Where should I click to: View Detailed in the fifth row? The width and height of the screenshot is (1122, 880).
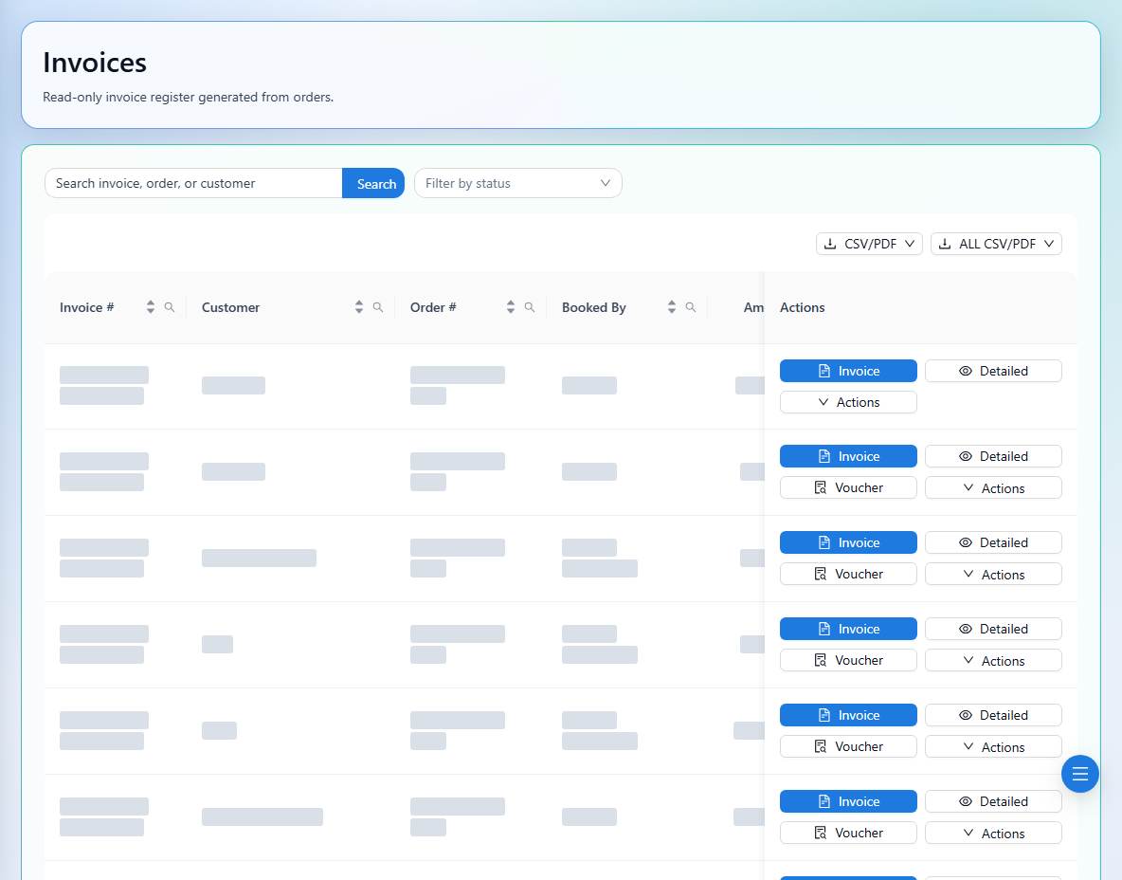click(x=993, y=715)
